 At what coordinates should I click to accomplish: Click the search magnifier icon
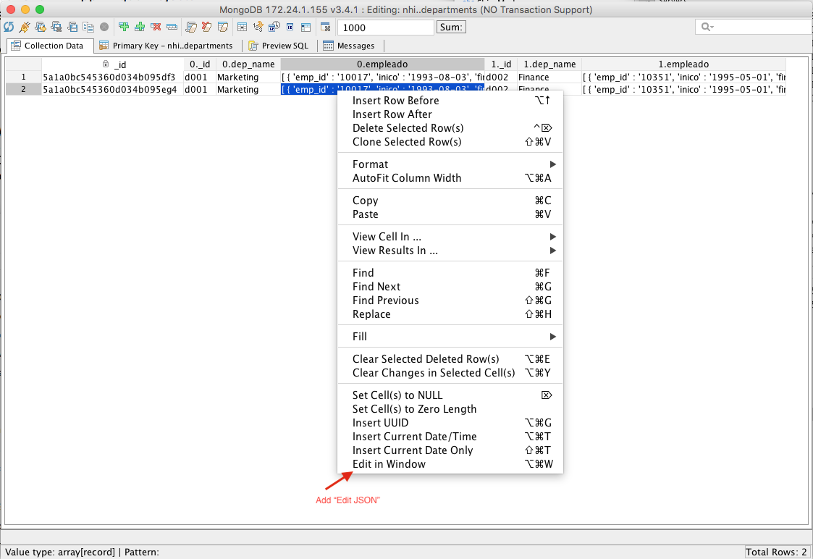pyautogui.click(x=707, y=27)
